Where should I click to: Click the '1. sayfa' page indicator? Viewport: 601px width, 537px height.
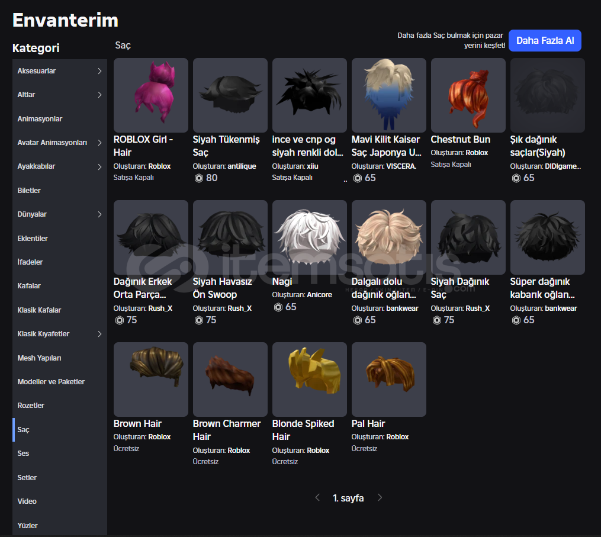pos(348,499)
